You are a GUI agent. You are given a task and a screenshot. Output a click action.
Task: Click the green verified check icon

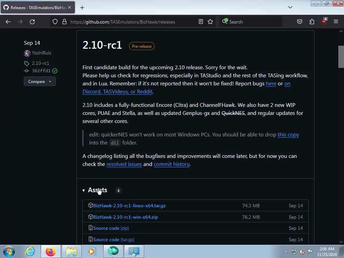coord(55,71)
